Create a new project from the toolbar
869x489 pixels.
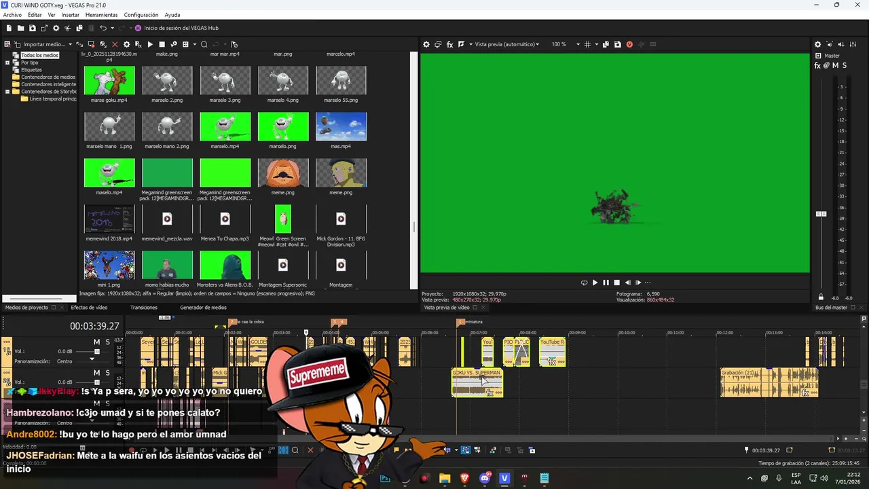pos(9,28)
